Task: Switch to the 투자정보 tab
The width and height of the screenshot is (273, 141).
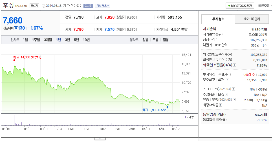Action: [x=218, y=19]
